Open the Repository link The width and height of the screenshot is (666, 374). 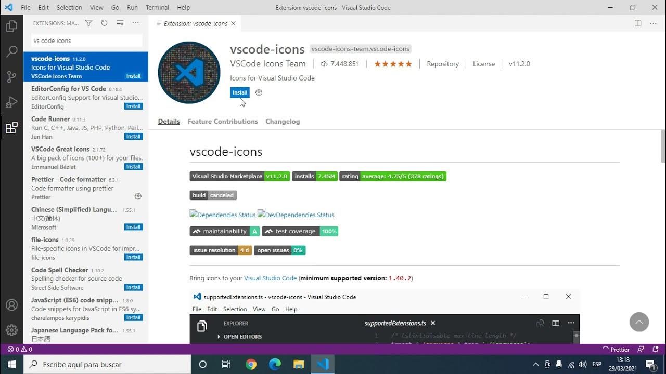[x=443, y=64]
